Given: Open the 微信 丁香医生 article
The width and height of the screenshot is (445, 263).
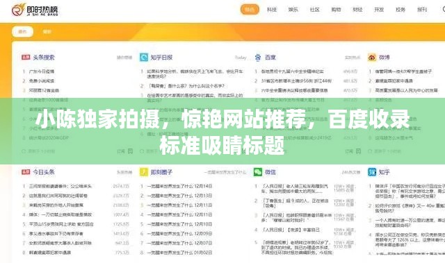Looking at the screenshot, I should 295,203.
